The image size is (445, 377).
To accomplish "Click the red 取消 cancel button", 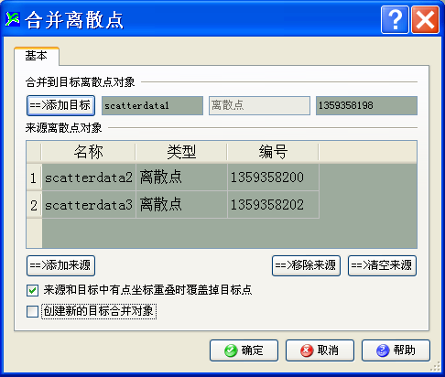I will [x=320, y=350].
